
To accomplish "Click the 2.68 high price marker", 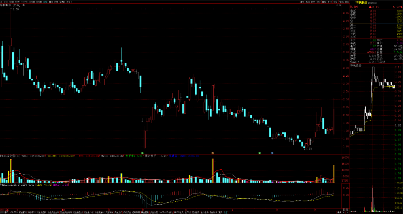I will click(16, 9).
